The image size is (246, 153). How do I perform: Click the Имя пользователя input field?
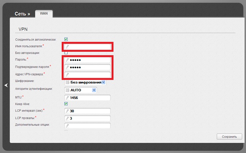[x=87, y=46]
